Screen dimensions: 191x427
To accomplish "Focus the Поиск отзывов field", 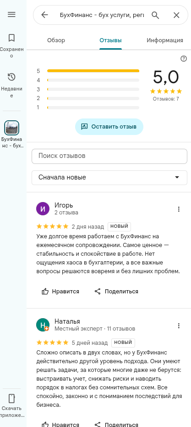I will pos(109,156).
